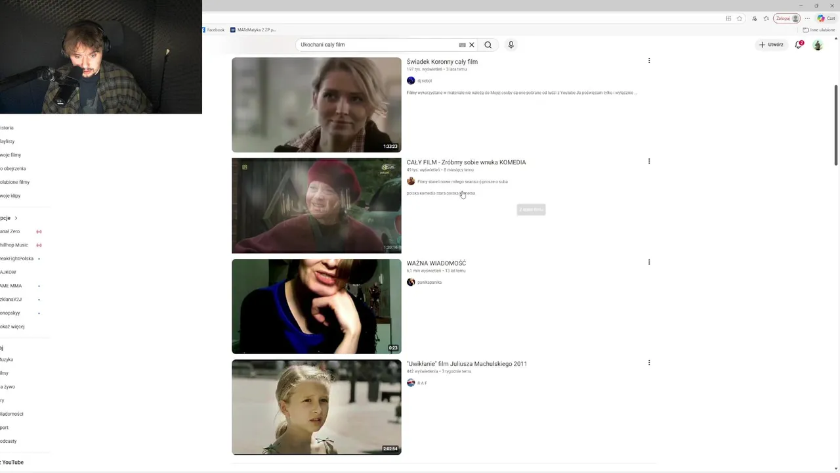Open Uwikłanie film Juliusza Machulskiego title
Viewport: 840px width, 473px height.
click(467, 364)
